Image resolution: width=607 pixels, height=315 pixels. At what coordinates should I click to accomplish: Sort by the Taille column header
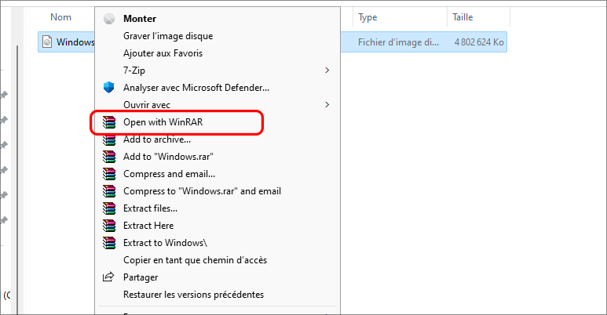point(462,17)
